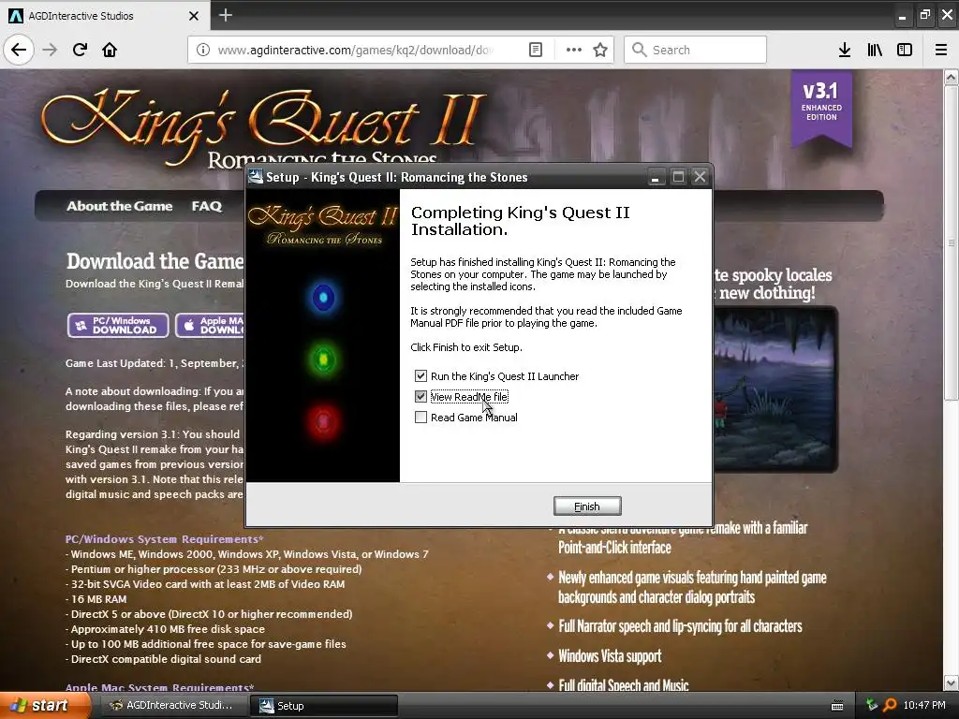Open the FAQ page menu item
This screenshot has height=719, width=959.
[207, 206]
